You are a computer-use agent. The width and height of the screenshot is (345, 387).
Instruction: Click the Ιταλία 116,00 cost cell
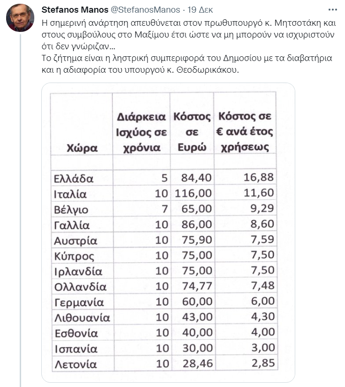tap(193, 193)
